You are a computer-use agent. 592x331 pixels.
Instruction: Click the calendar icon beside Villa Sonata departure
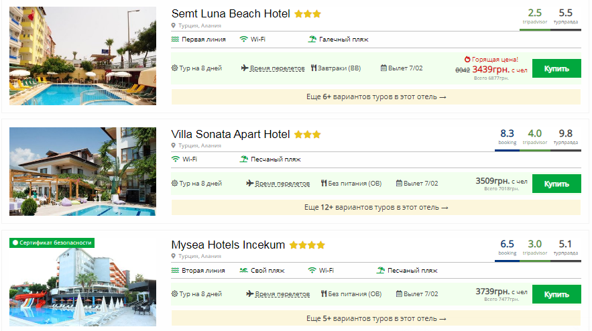point(399,183)
